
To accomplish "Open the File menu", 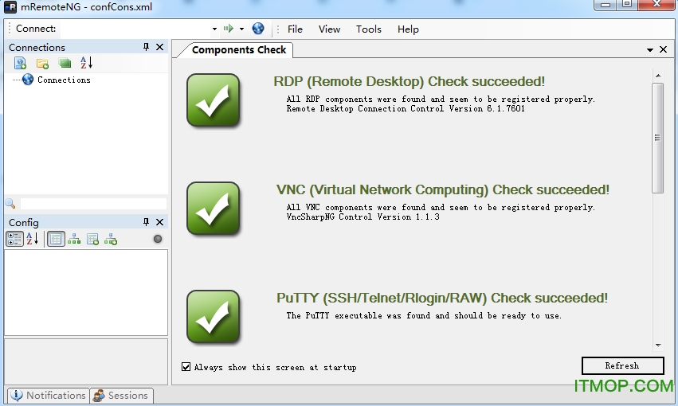I will (295, 29).
